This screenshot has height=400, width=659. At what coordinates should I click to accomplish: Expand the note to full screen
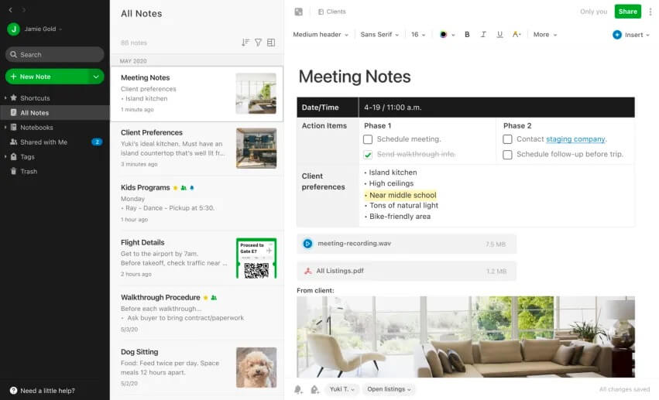(299, 12)
